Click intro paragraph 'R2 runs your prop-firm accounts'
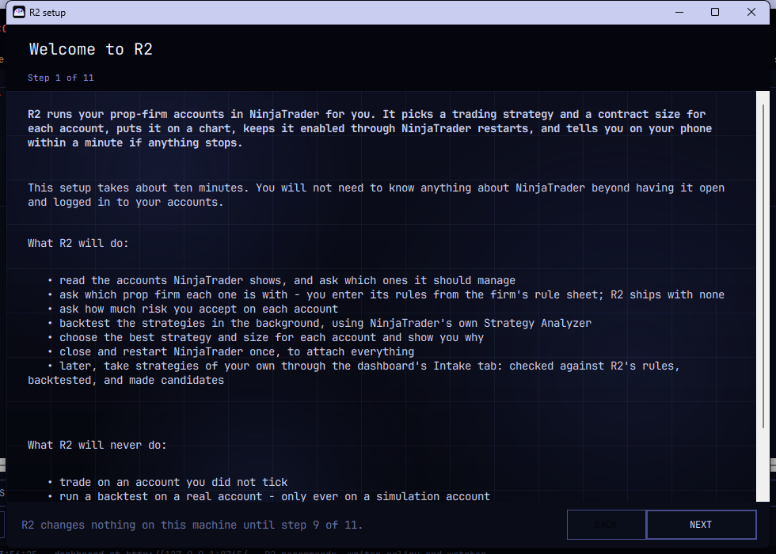The height and width of the screenshot is (554, 776). tap(370, 128)
